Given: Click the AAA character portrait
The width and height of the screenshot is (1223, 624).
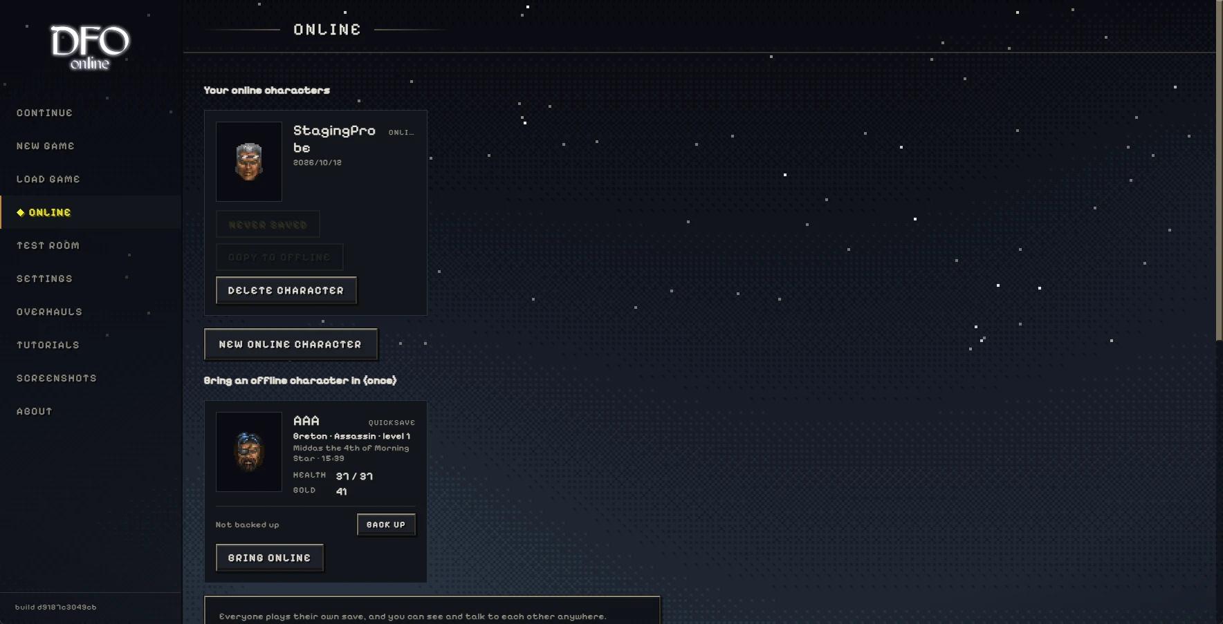Looking at the screenshot, I should (x=249, y=452).
